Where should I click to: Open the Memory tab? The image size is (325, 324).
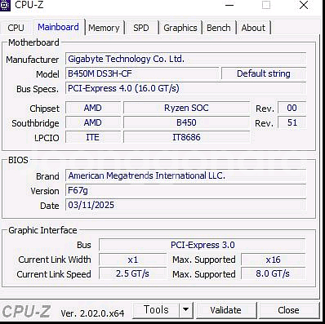coord(104,28)
